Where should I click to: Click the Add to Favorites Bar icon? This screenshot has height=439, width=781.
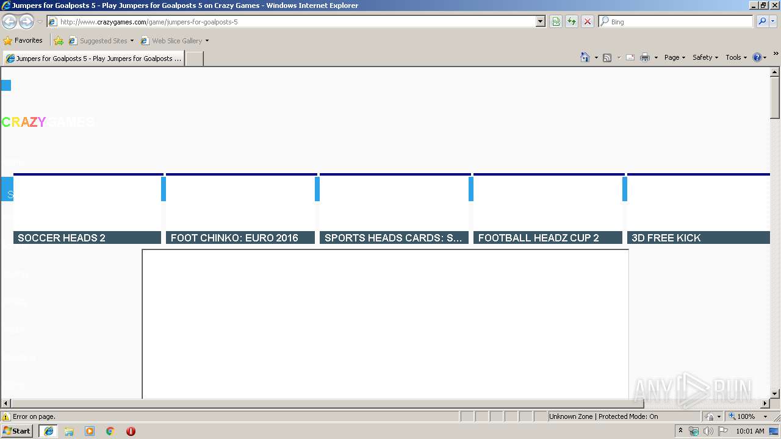coord(59,41)
